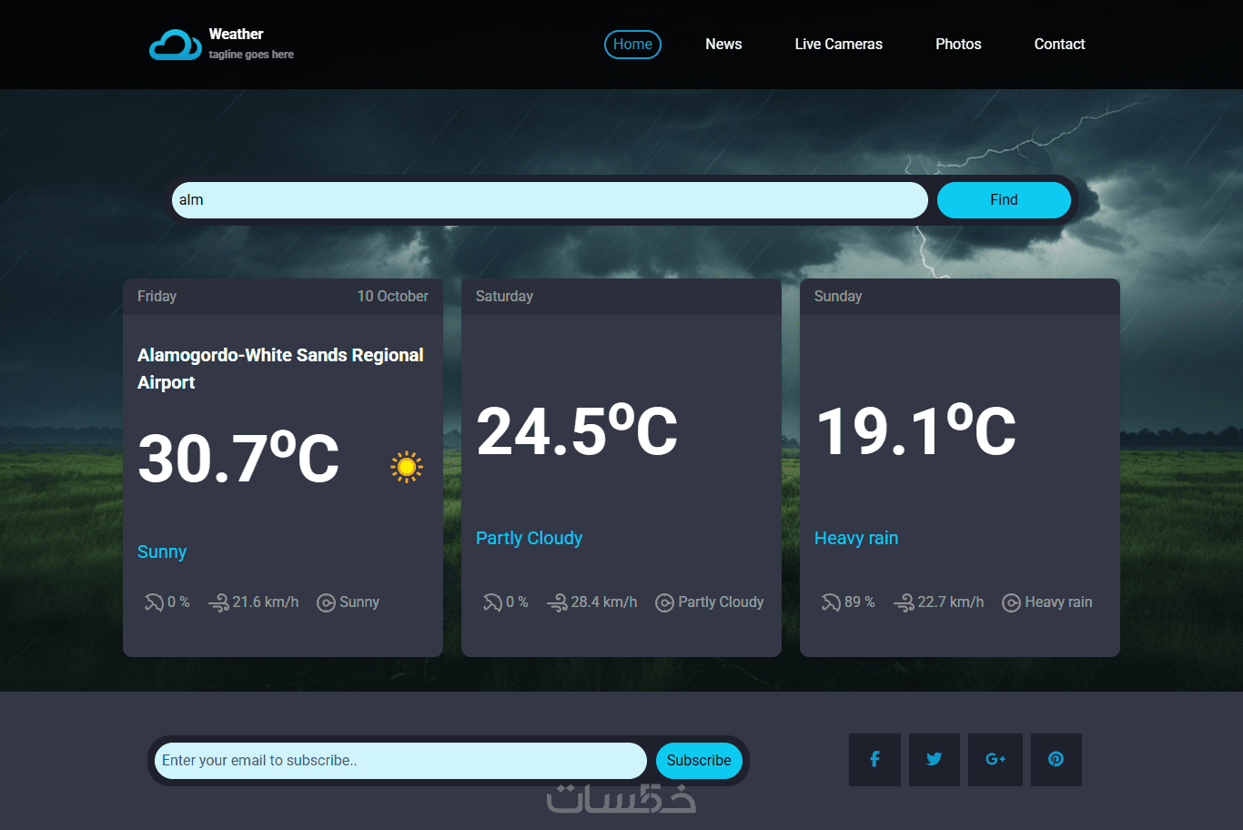This screenshot has height=830, width=1243.
Task: Click the umbrella rain-chance icon on Friday card
Action: click(x=154, y=602)
